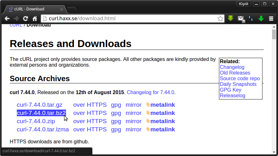Download curl-7.44.0.tar.gz
Image resolution: width=278 pixels, height=156 pixels.
coord(40,105)
